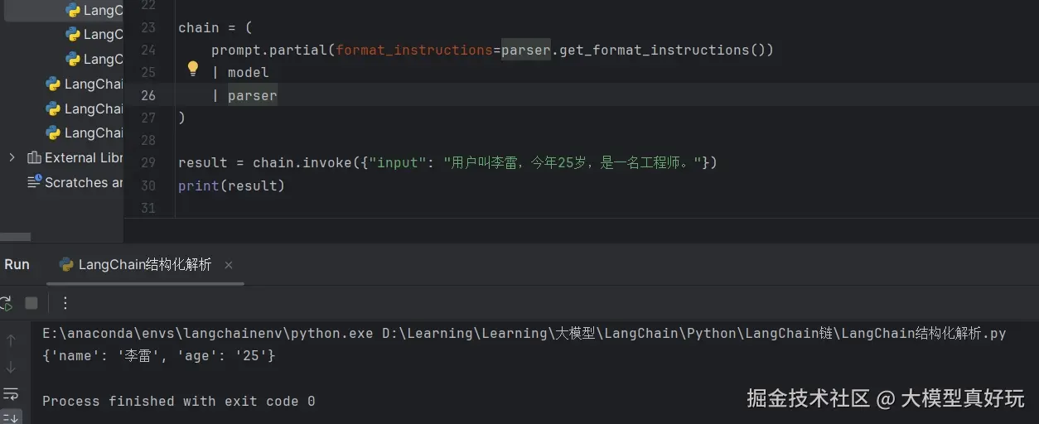This screenshot has width=1039, height=424.
Task: Click the project tree horizontal scrollbar
Action: tap(16, 237)
